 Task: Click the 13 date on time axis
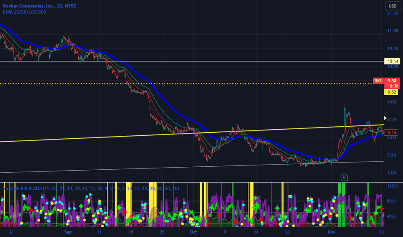[x=382, y=232]
